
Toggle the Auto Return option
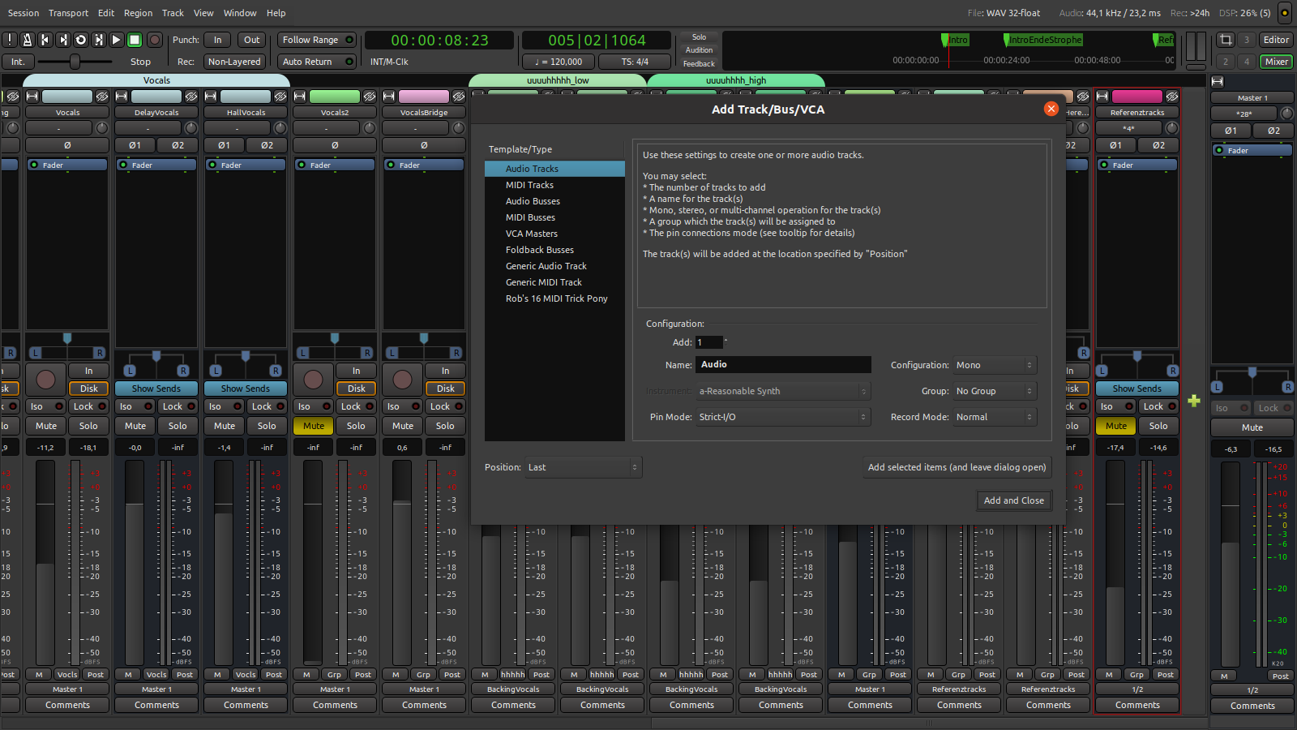(317, 62)
